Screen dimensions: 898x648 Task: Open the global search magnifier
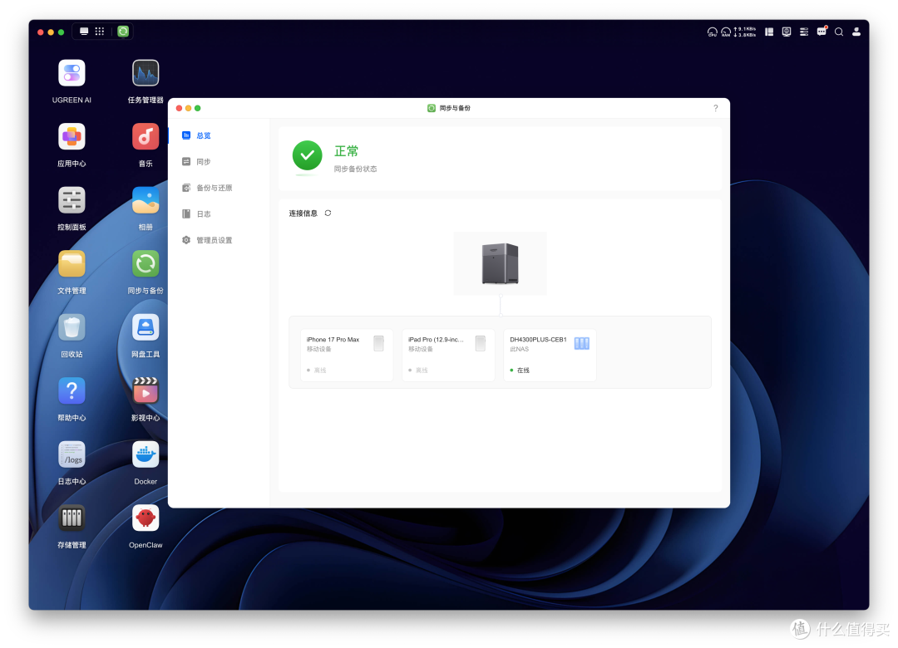pyautogui.click(x=839, y=32)
